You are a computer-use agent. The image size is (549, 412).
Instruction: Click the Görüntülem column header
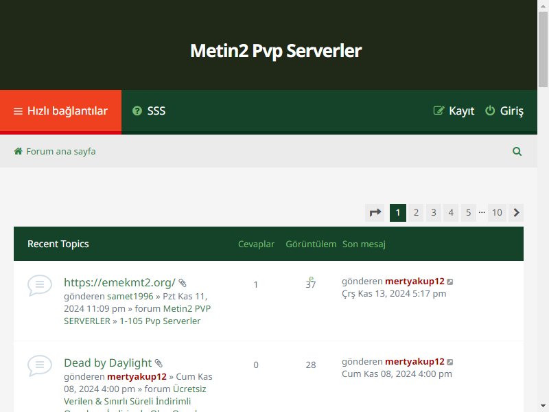[311, 244]
